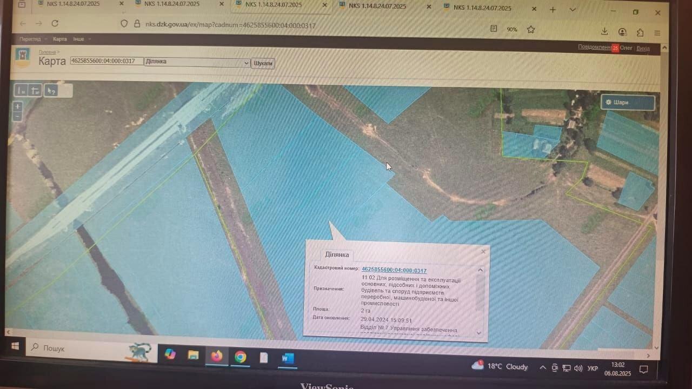
Task: Expand the list all tabs chevron
Action: coord(573,10)
